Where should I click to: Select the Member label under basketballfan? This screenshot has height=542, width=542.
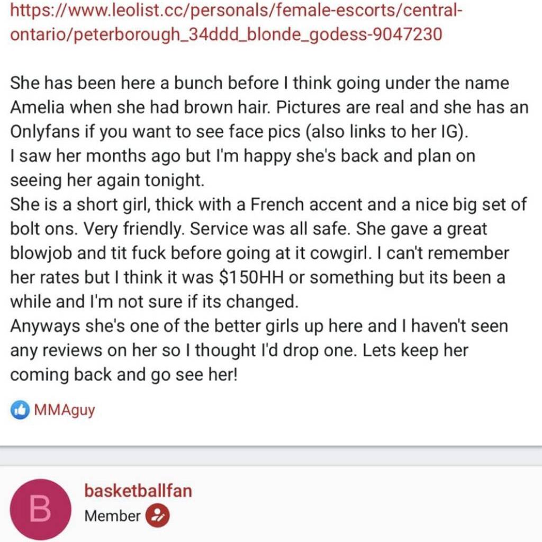[111, 516]
